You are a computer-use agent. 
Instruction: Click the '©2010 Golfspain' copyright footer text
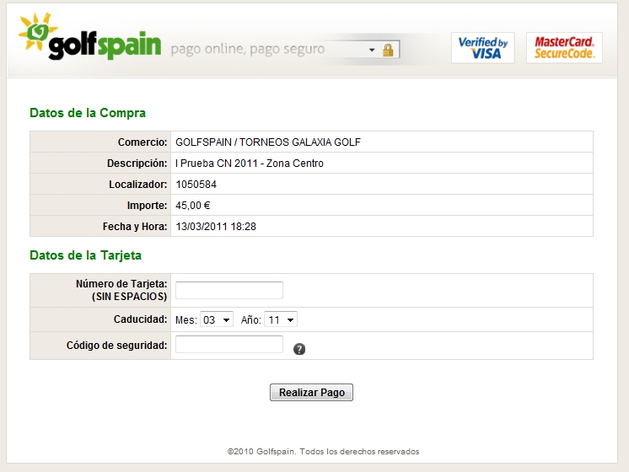tap(323, 452)
